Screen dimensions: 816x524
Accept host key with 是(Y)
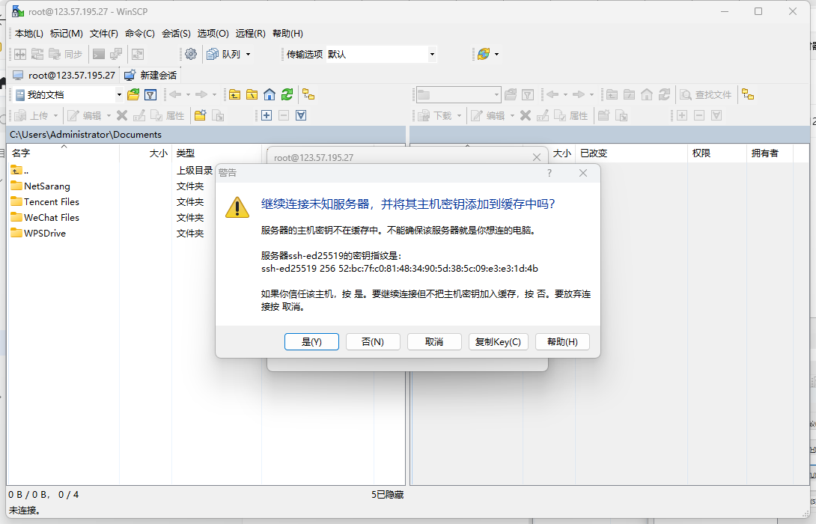311,342
